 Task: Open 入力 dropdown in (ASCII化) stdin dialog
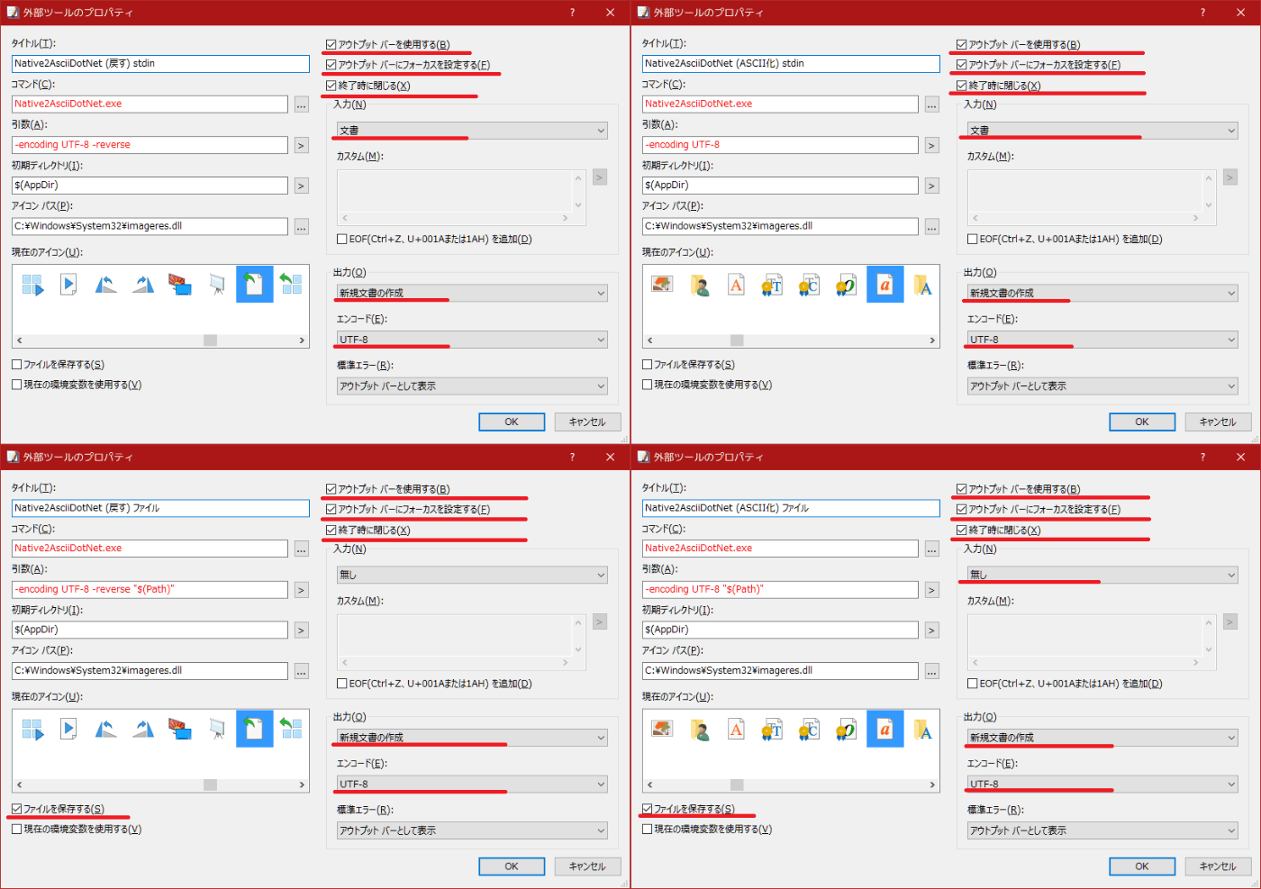(1102, 131)
